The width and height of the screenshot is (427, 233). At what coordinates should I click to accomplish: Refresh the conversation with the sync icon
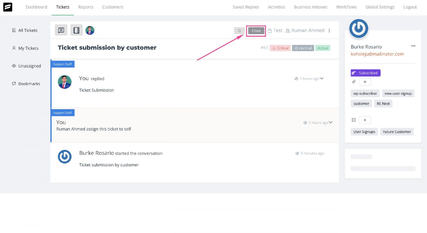click(x=239, y=31)
